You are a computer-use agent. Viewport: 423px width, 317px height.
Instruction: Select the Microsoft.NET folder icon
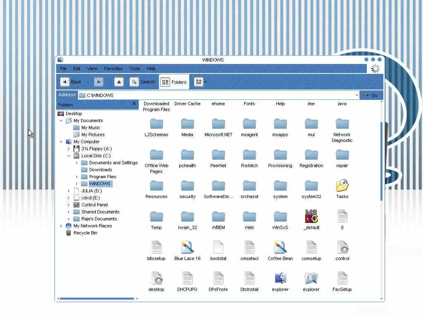(218, 124)
